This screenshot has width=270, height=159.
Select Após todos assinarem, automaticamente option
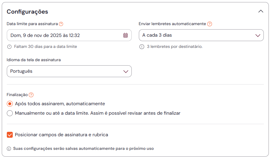click(x=10, y=104)
